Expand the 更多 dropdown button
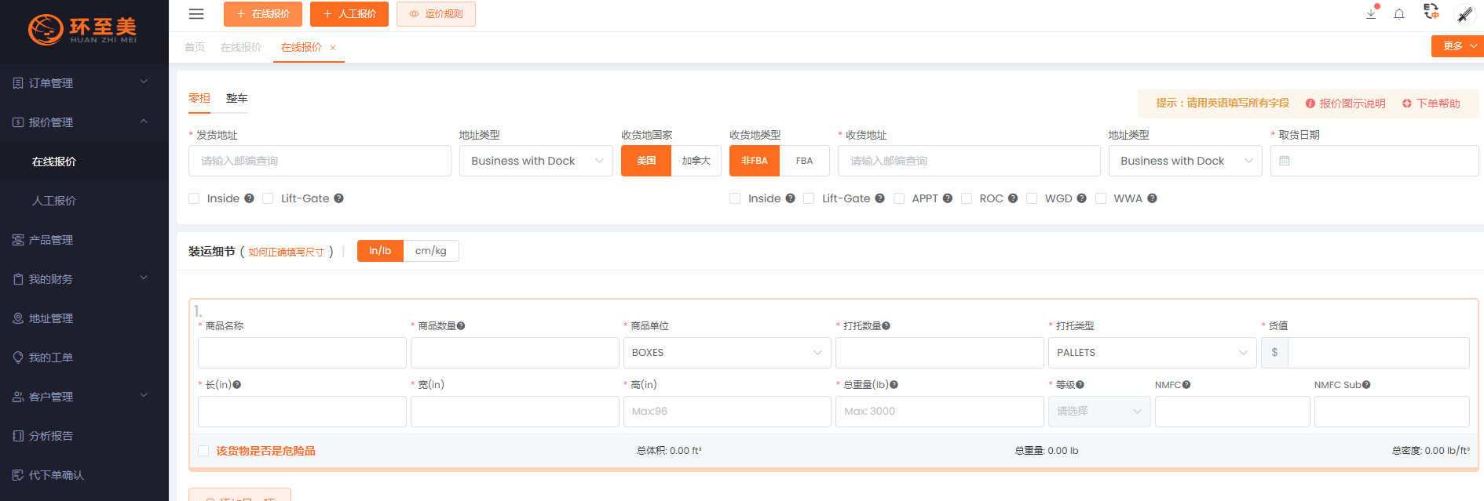Image resolution: width=1484 pixels, height=501 pixels. 1457,46
